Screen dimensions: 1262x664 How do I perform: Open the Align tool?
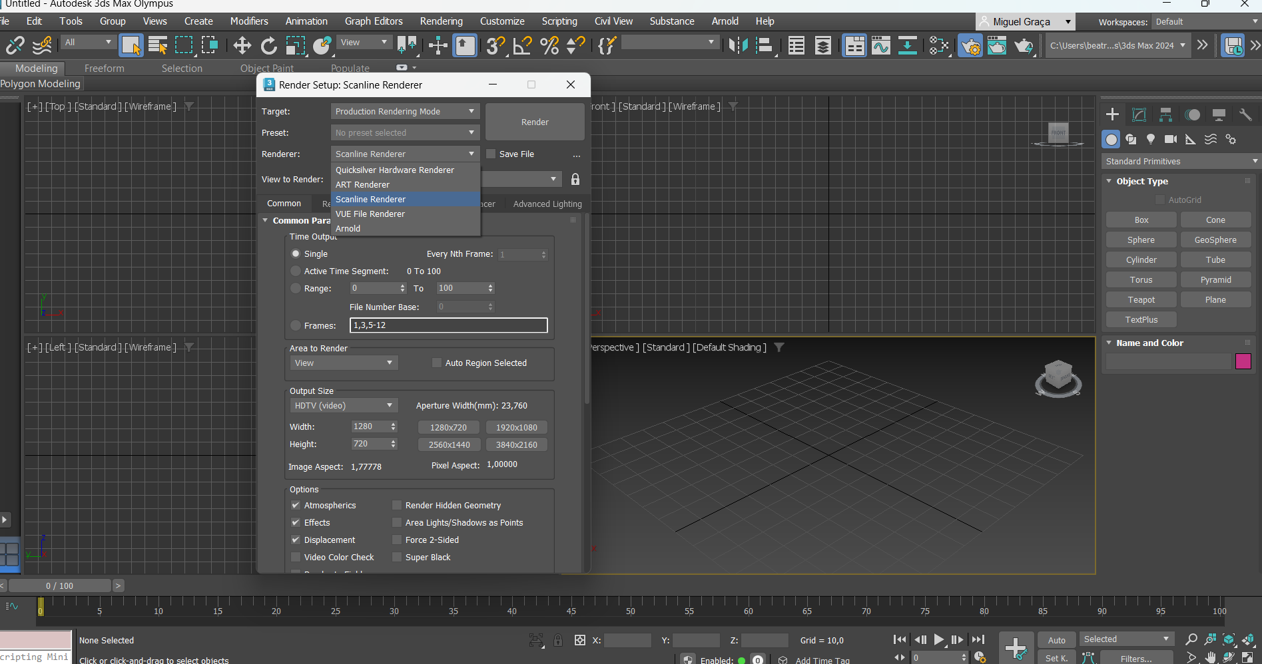(765, 45)
